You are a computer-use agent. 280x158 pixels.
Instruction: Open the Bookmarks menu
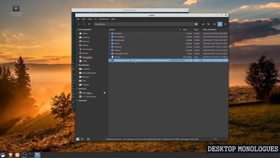104,19
